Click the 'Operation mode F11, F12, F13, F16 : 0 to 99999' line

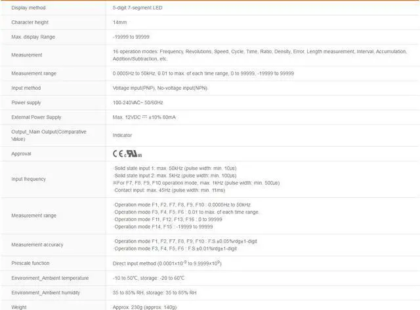(x=168, y=220)
